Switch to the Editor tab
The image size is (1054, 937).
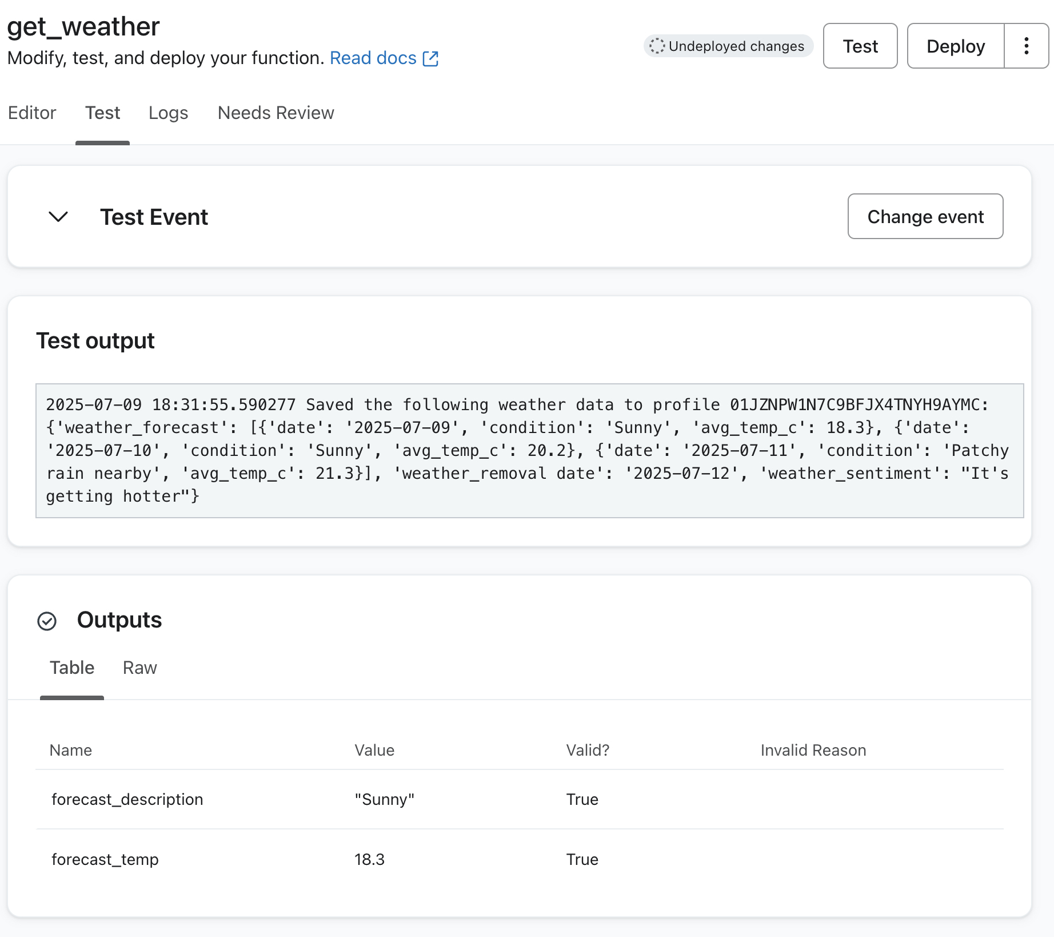pyautogui.click(x=32, y=113)
